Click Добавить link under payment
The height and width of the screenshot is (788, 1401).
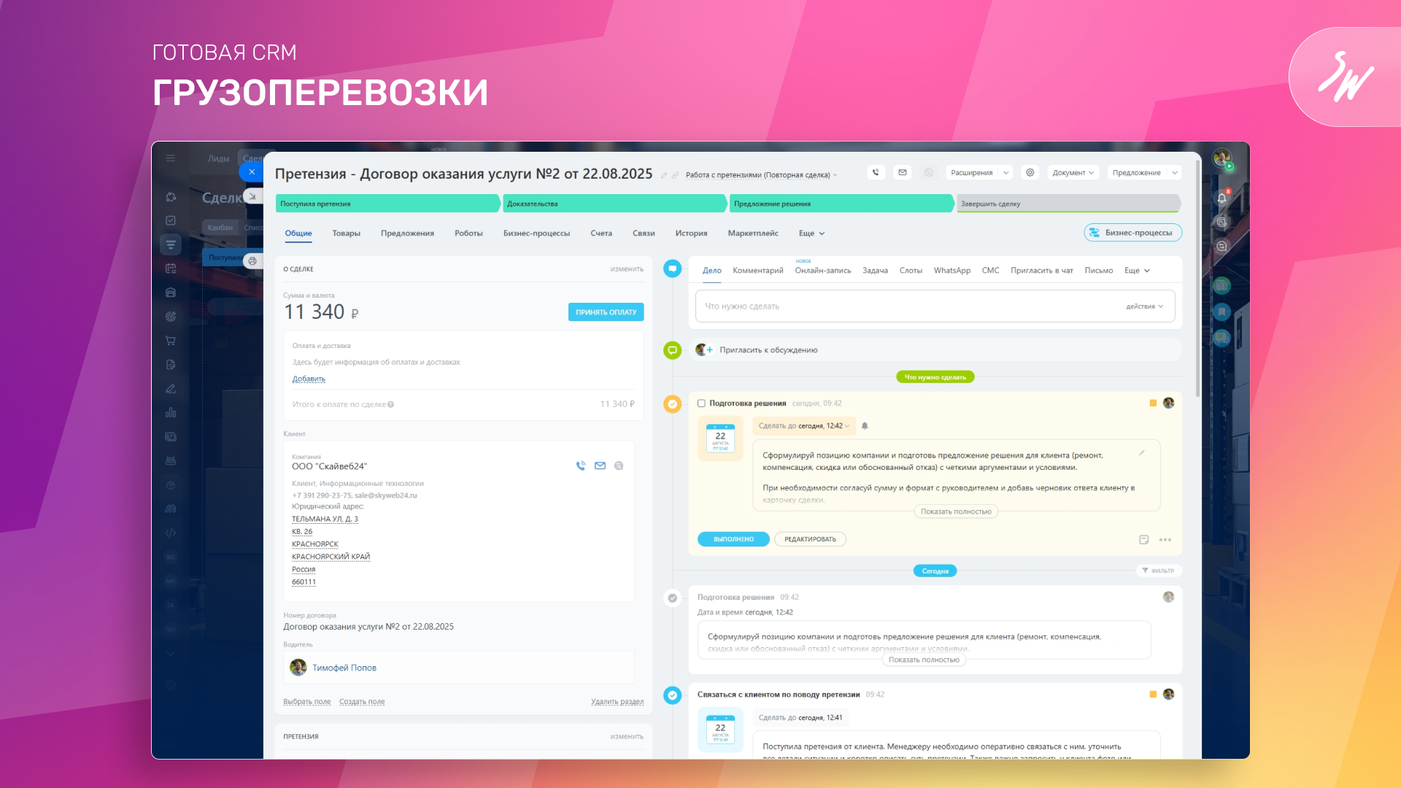[x=309, y=379]
